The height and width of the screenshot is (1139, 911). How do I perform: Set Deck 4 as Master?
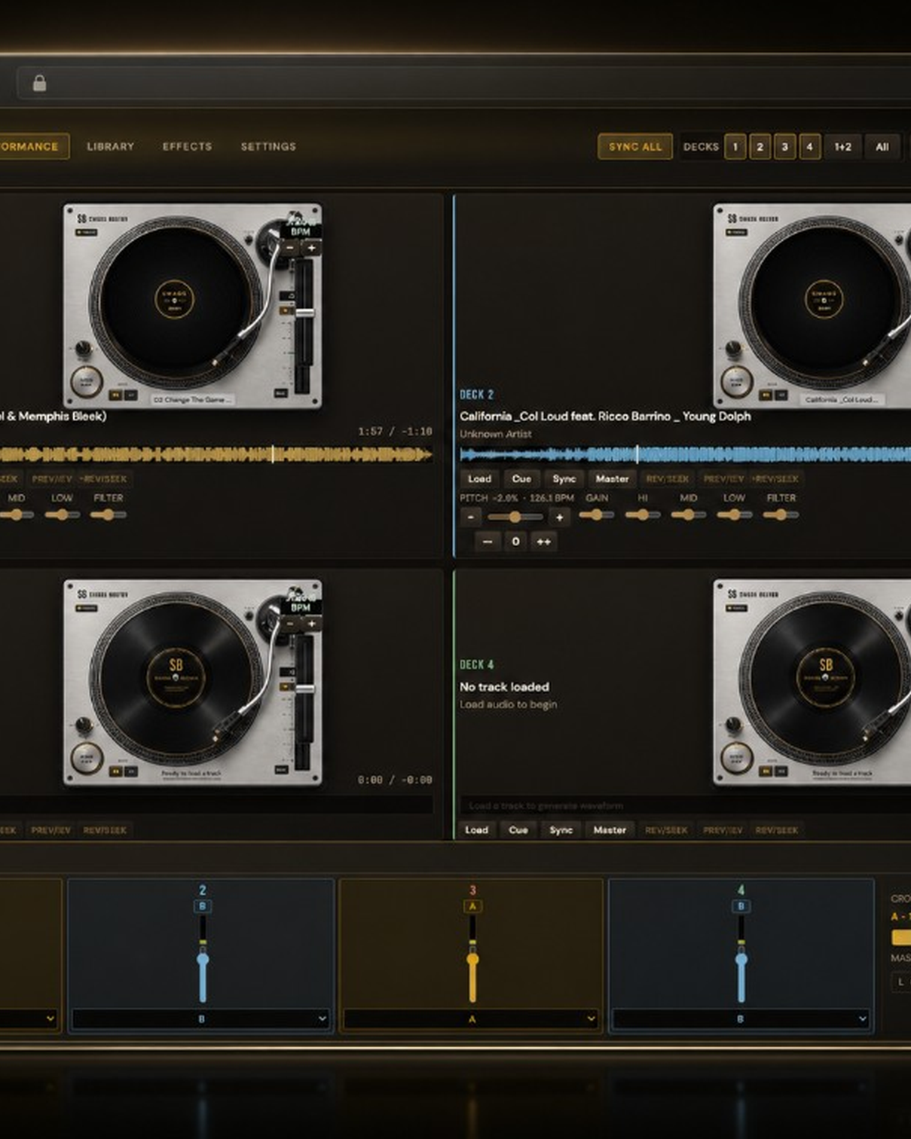(x=610, y=829)
